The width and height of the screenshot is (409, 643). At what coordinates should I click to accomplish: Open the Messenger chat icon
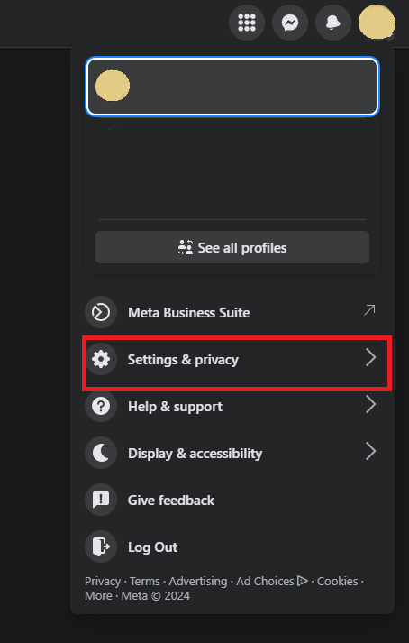click(x=290, y=23)
